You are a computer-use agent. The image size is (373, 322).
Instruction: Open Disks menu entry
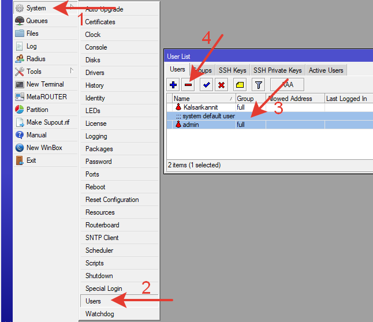pos(120,60)
